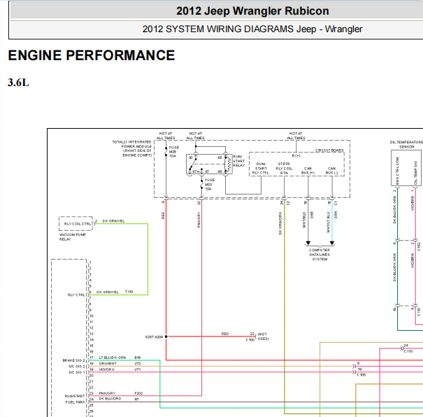Click the "B(+)" terminal label

(296, 156)
